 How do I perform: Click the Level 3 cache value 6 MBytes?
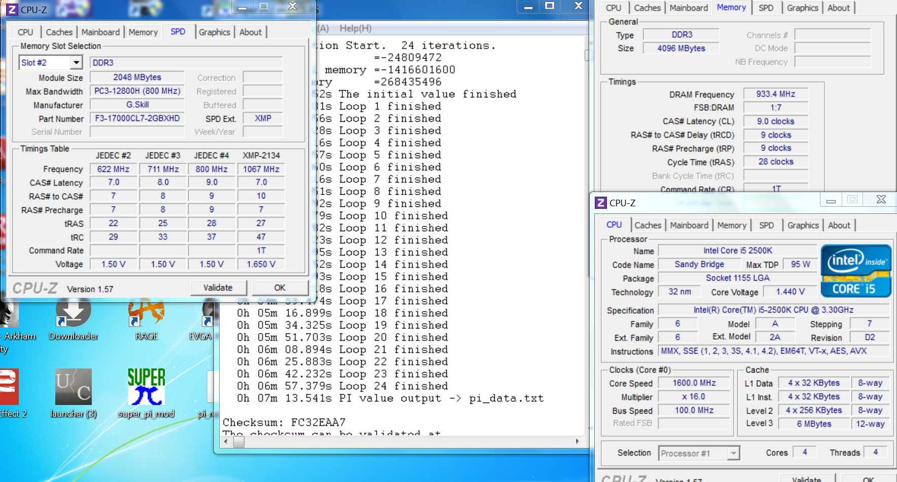[x=814, y=424]
